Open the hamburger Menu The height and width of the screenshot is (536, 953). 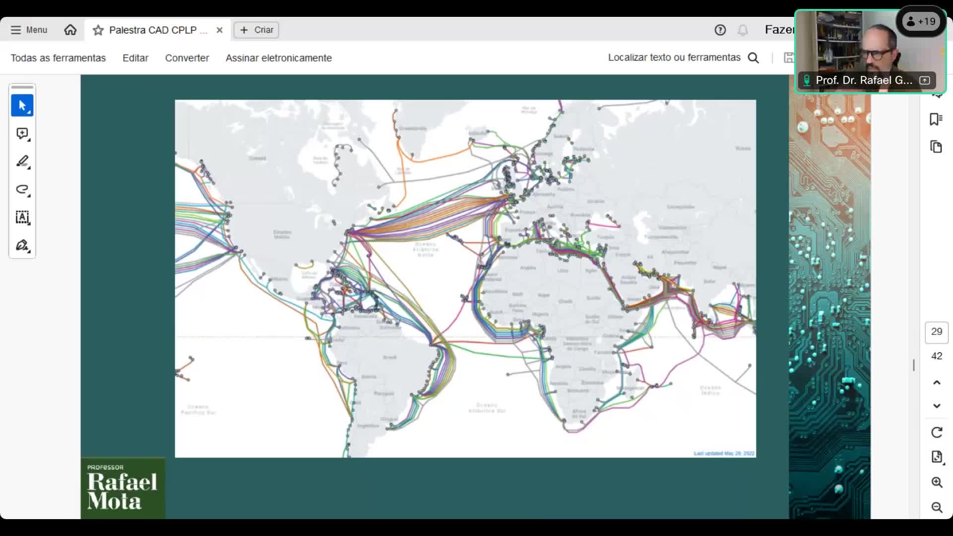pyautogui.click(x=29, y=30)
